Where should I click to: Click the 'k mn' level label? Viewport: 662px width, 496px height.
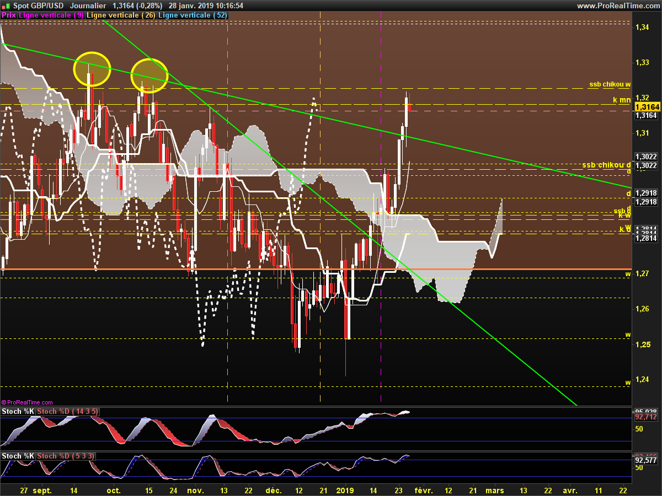622,100
